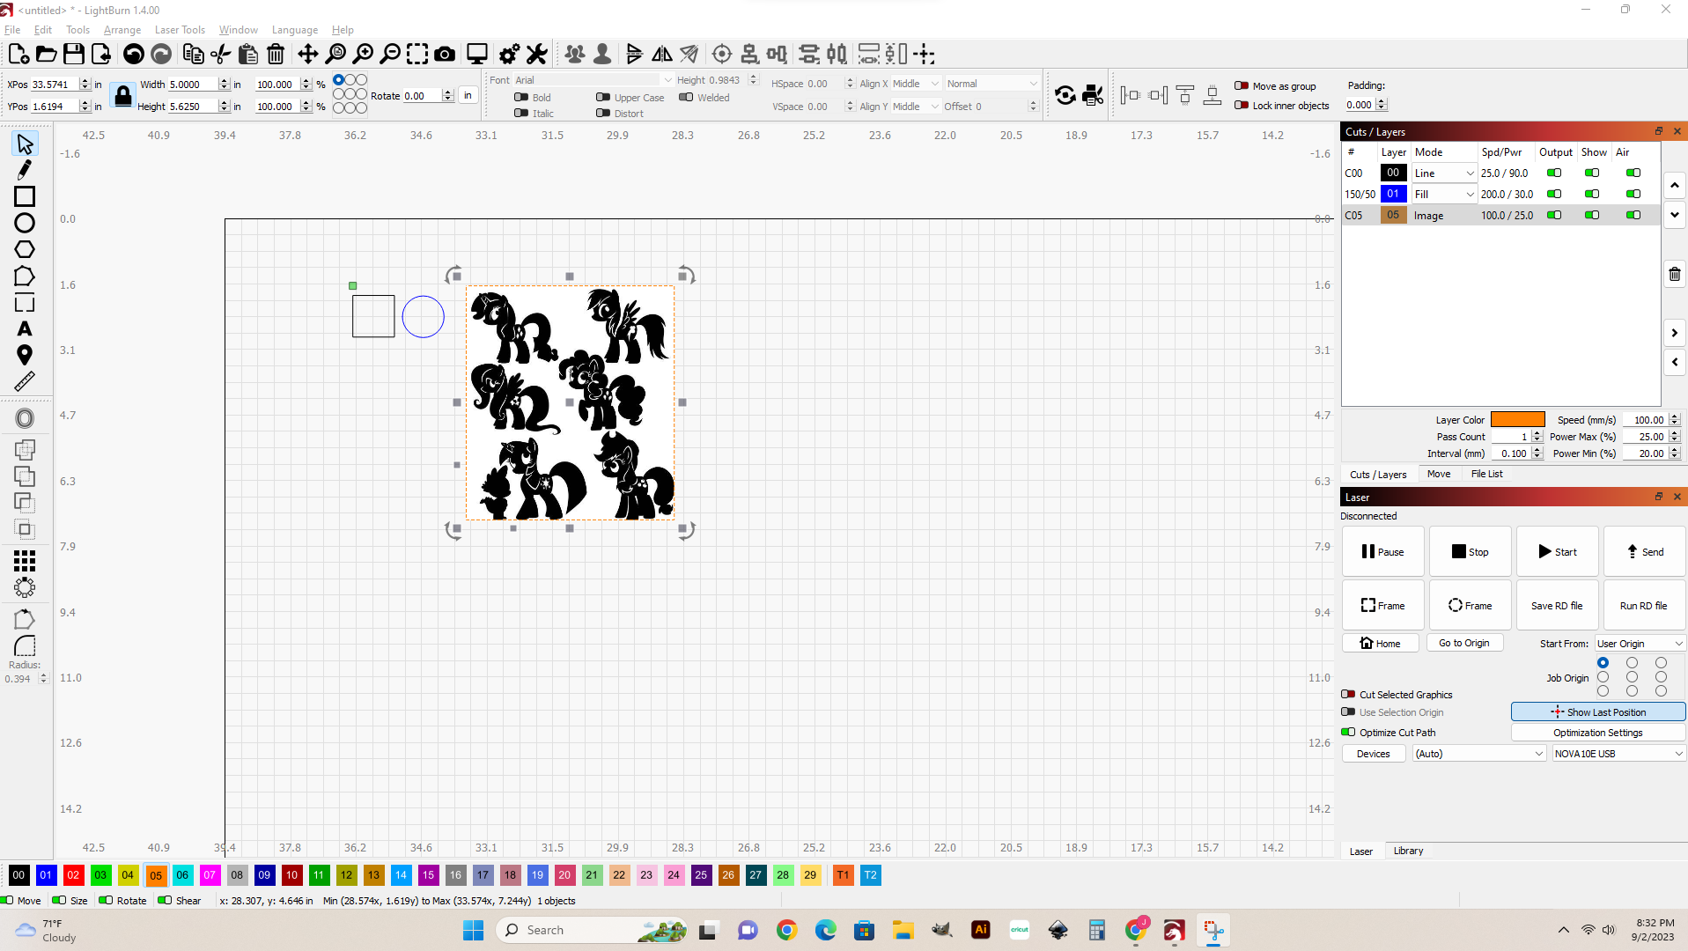Select the Boolean Union tool
The image size is (1688, 951).
(x=25, y=449)
